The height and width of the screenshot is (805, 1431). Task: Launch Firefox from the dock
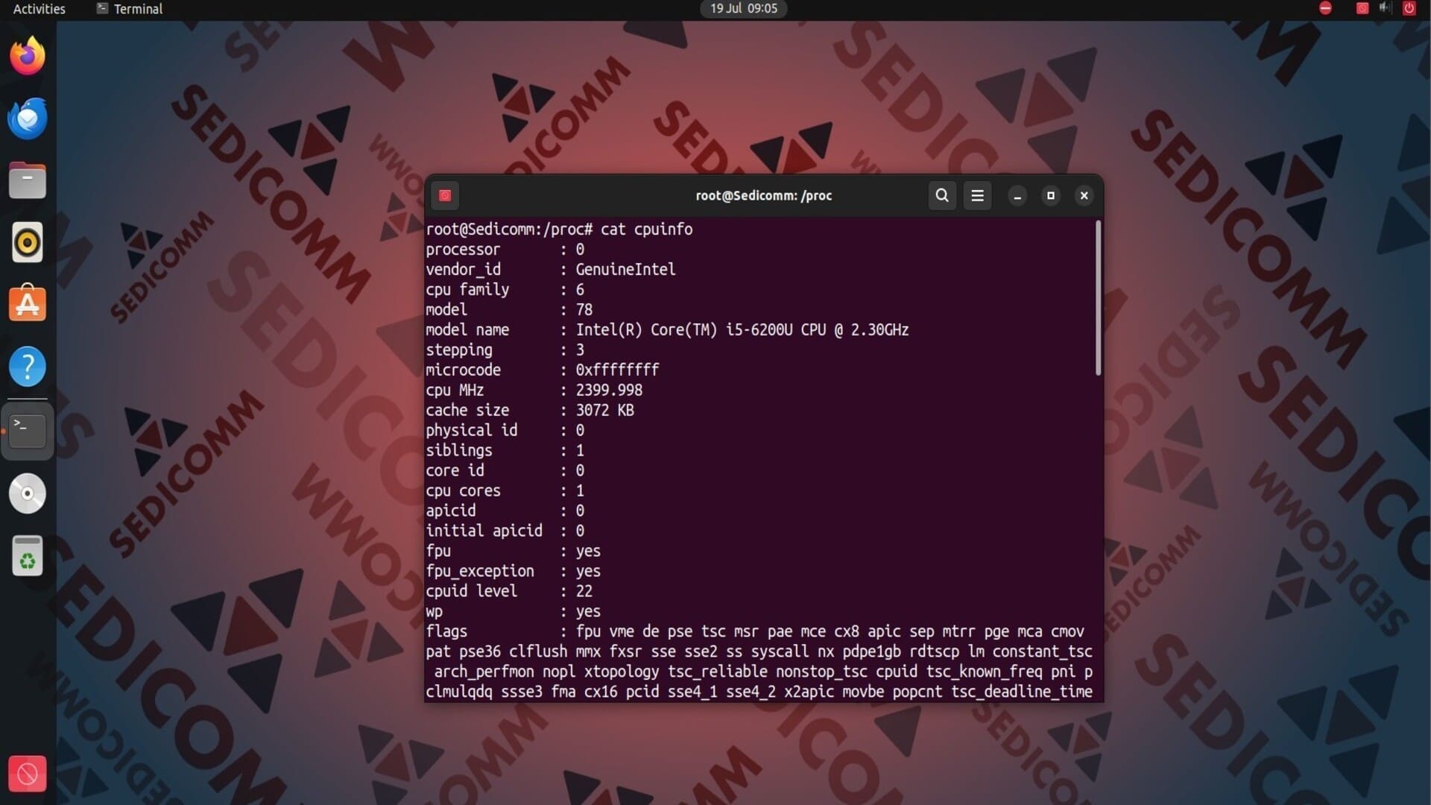(28, 56)
